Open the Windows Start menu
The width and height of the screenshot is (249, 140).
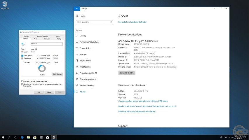tap(3, 137)
